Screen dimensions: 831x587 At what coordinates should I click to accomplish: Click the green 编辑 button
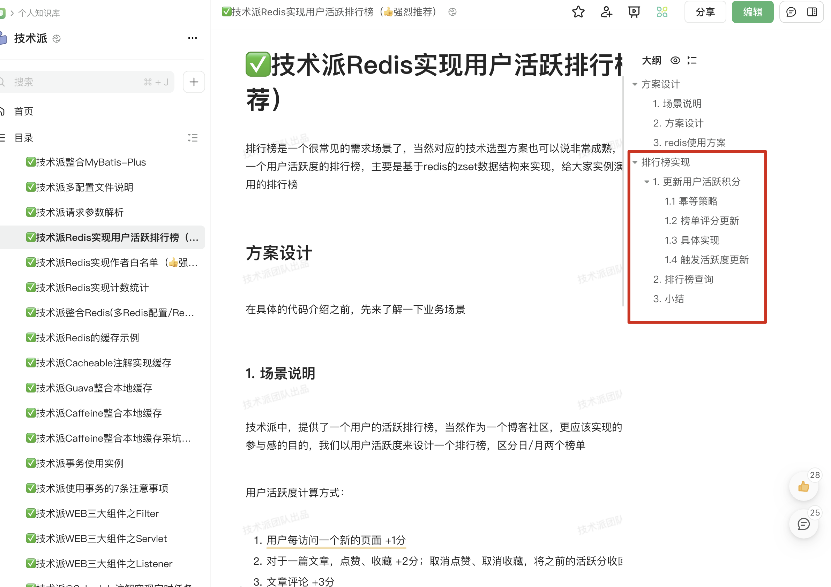point(753,12)
